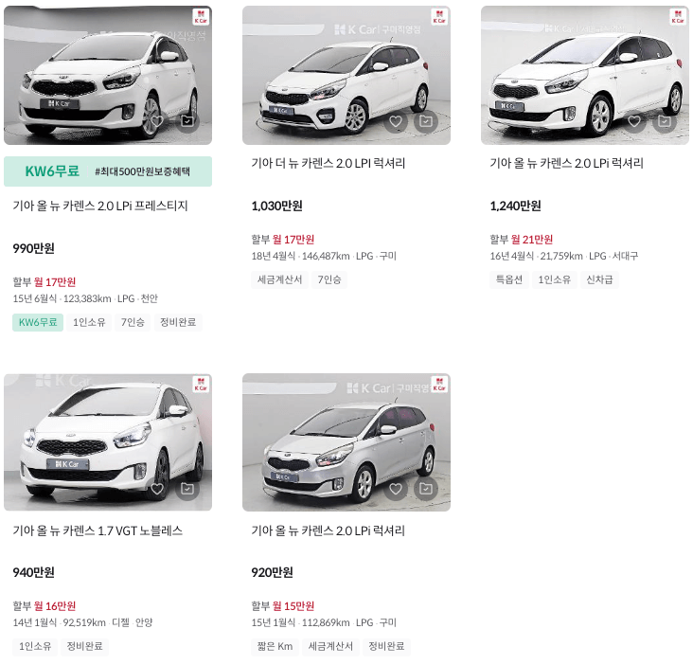The height and width of the screenshot is (665, 693).
Task: Favorite the 1,030만원 더 뉴 카렌스 listing
Action: pyautogui.click(x=396, y=120)
